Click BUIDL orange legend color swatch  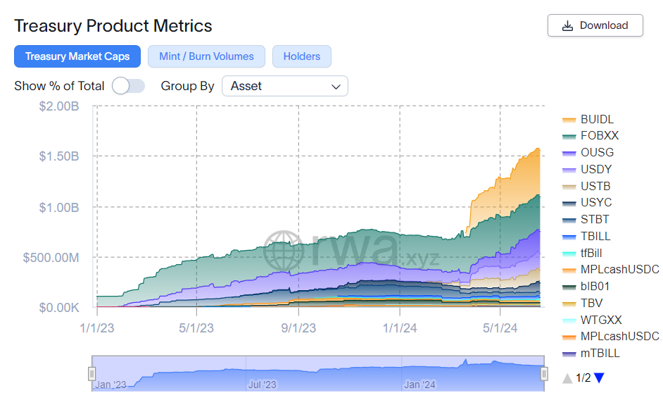click(x=569, y=120)
